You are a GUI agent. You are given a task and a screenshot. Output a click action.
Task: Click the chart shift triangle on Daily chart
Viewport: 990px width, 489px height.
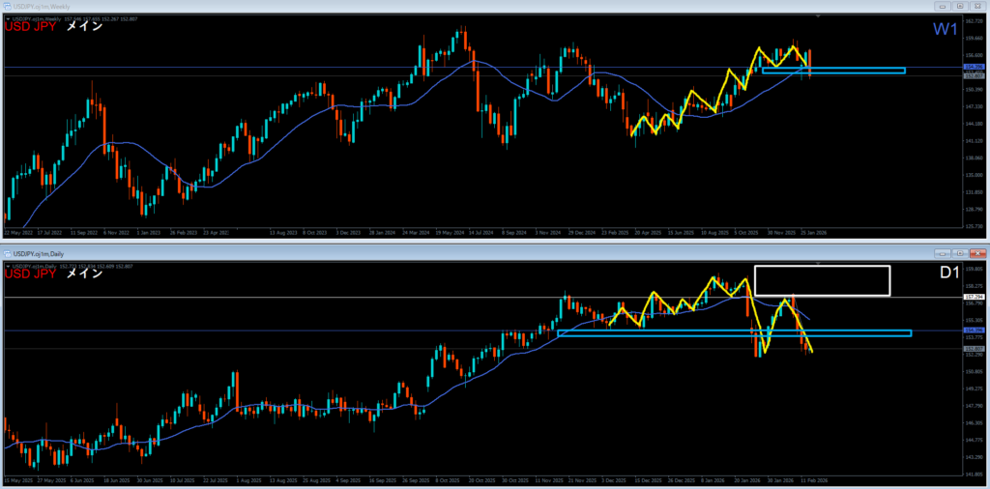coord(820,262)
